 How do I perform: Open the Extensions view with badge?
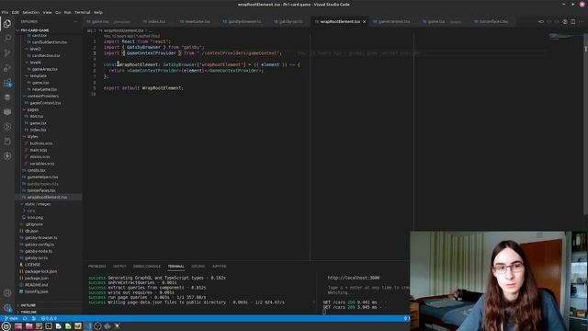click(7, 83)
